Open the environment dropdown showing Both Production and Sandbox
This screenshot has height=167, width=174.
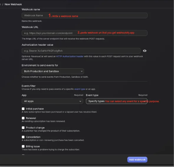point(53,71)
